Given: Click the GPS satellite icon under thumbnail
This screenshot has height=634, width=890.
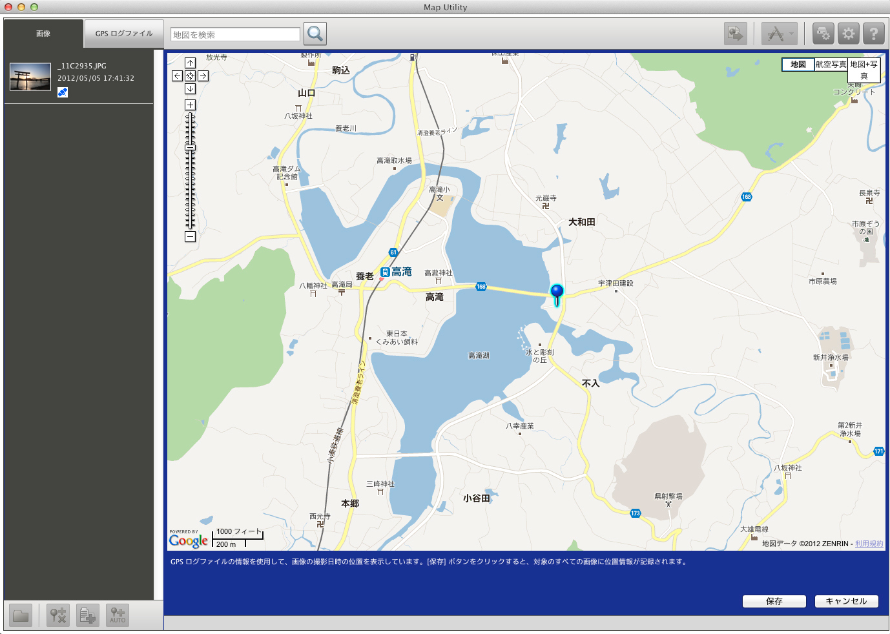Looking at the screenshot, I should click(63, 92).
